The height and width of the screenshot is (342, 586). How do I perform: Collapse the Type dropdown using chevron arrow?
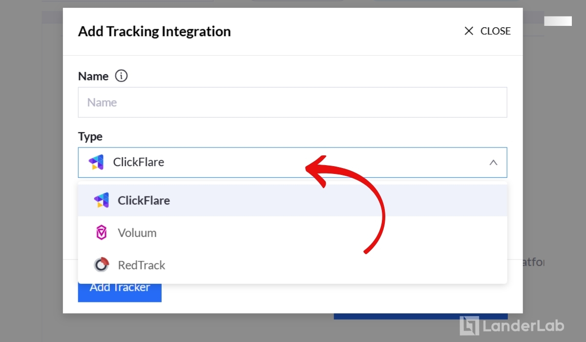point(493,162)
